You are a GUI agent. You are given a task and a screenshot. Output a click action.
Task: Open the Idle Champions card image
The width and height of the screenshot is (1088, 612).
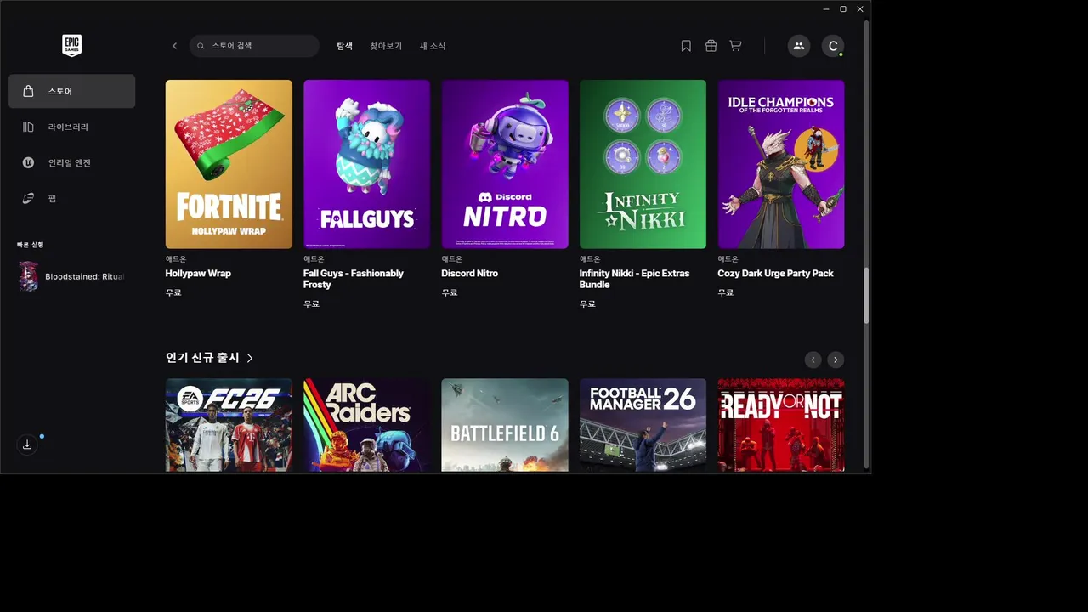pyautogui.click(x=781, y=164)
